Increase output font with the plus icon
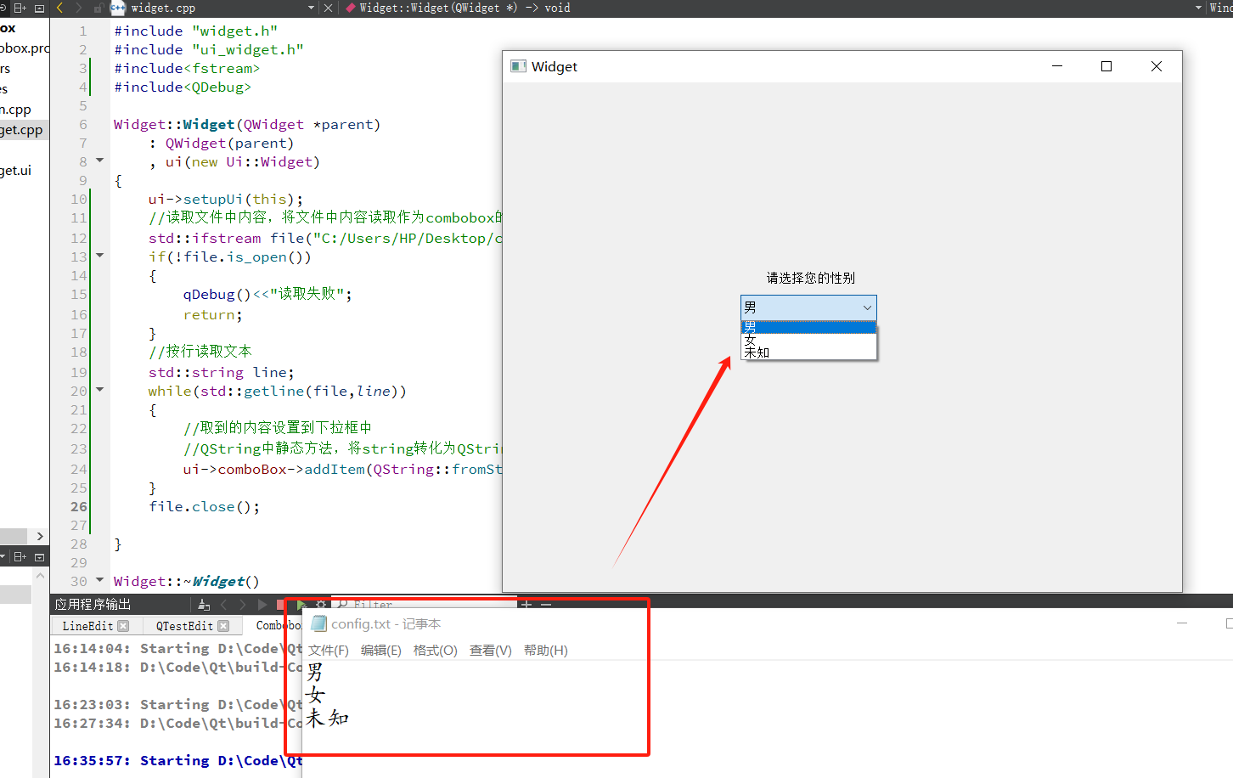1233x778 pixels. 526,605
